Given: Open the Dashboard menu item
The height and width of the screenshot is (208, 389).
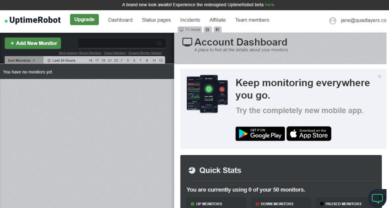Looking at the screenshot, I should [x=120, y=20].
